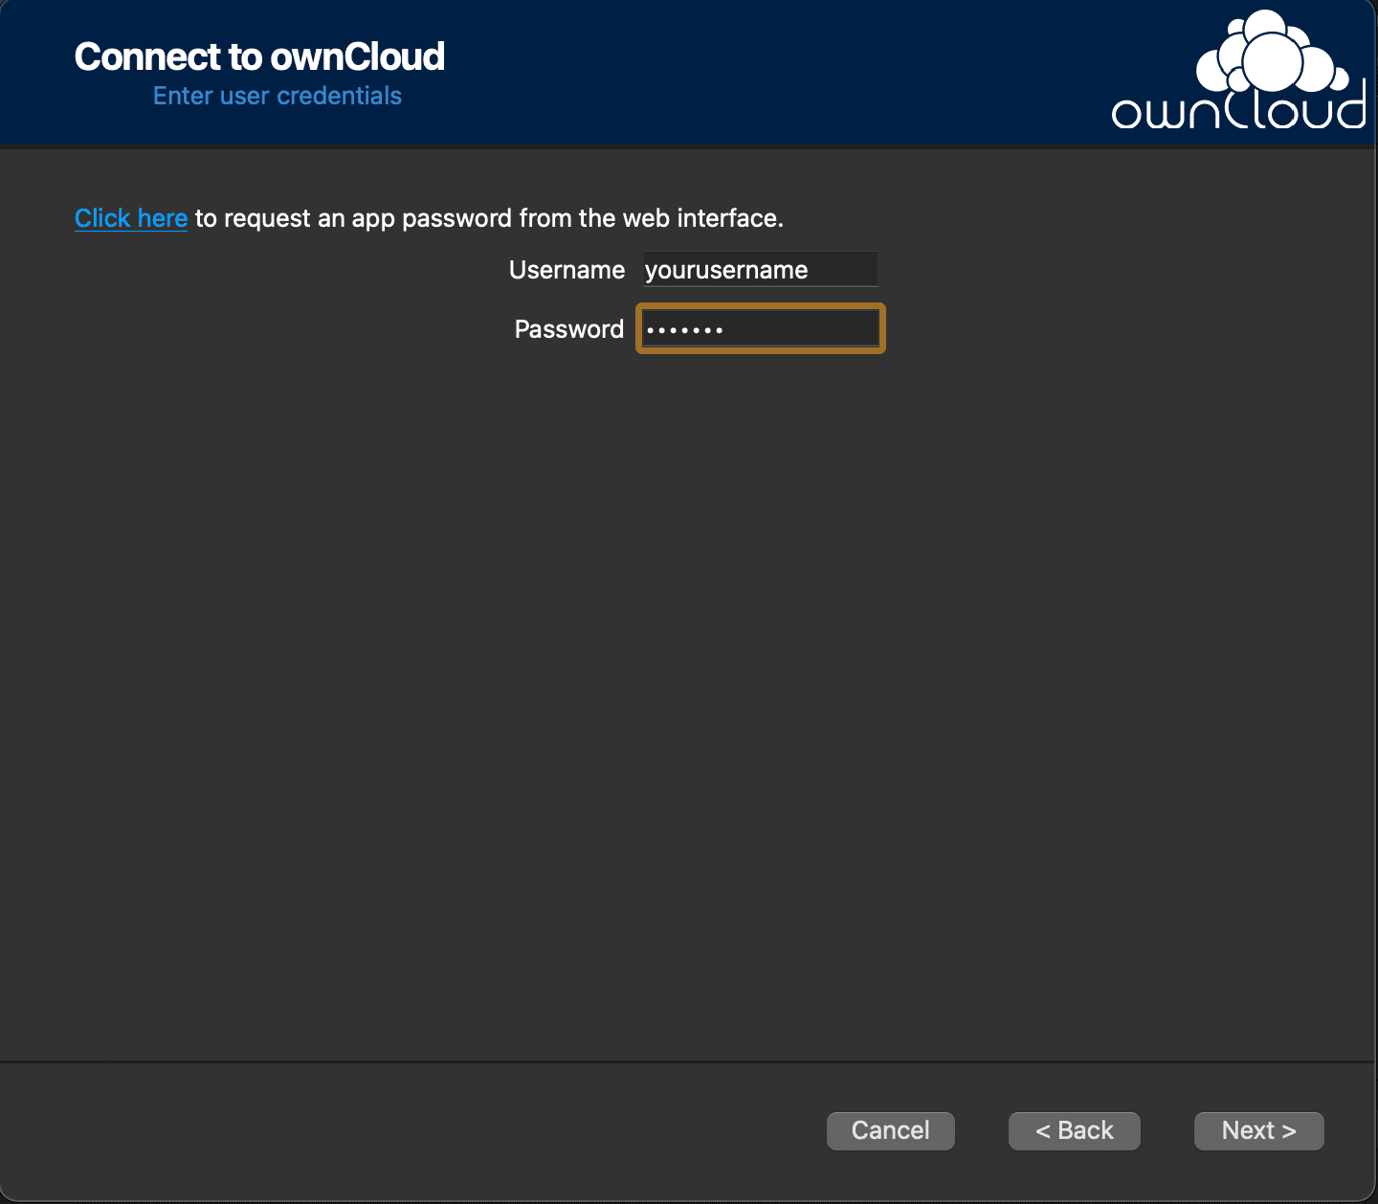Click the 'Enter user credentials' subtitle
The height and width of the screenshot is (1204, 1378).
(278, 96)
